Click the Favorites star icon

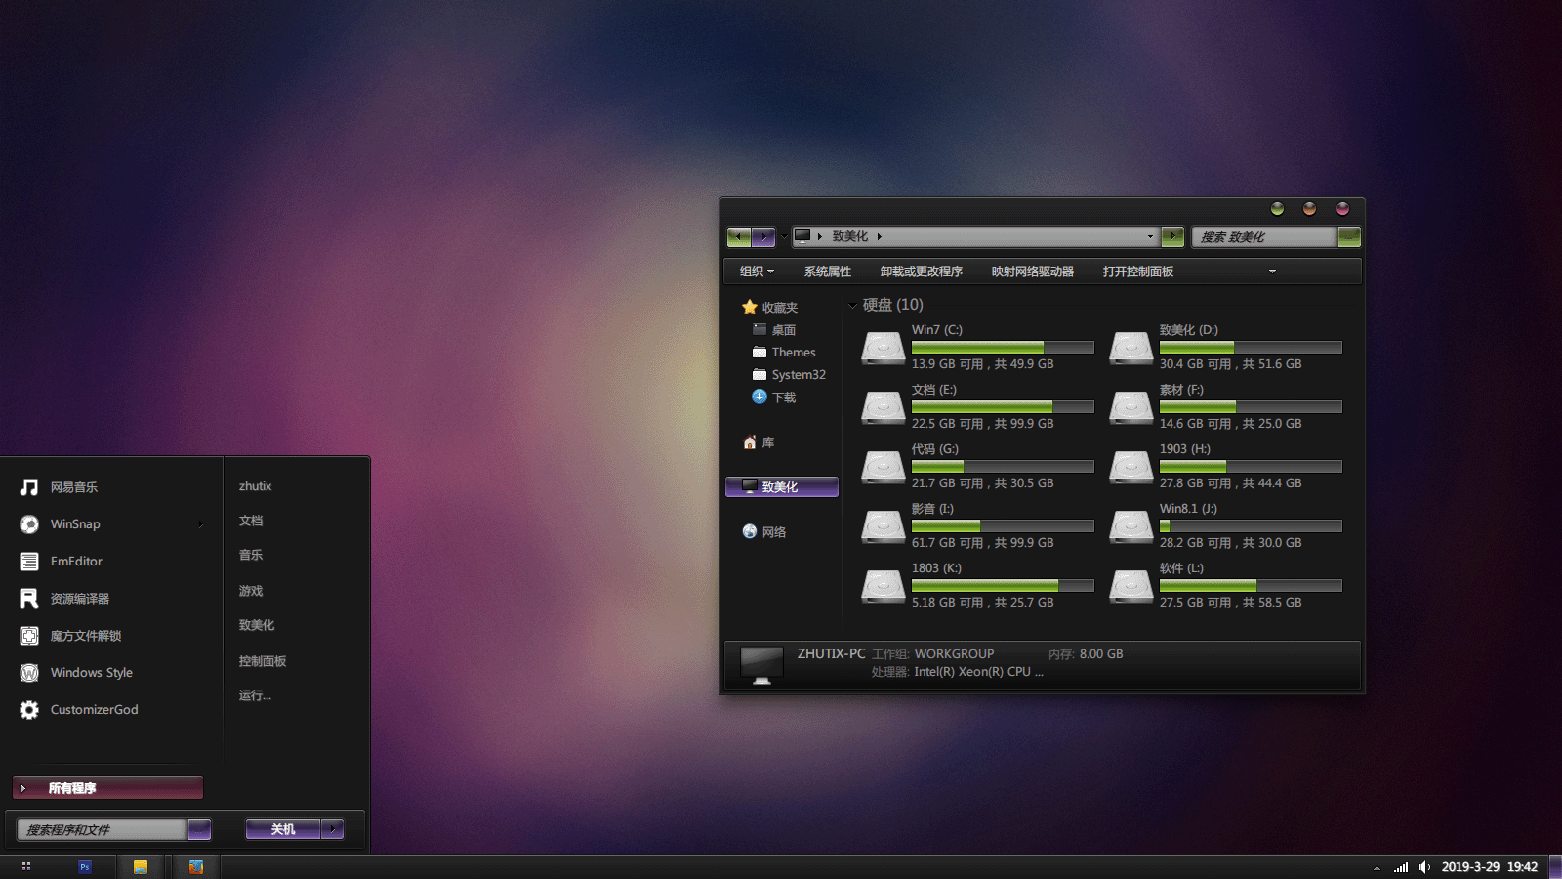[750, 308]
